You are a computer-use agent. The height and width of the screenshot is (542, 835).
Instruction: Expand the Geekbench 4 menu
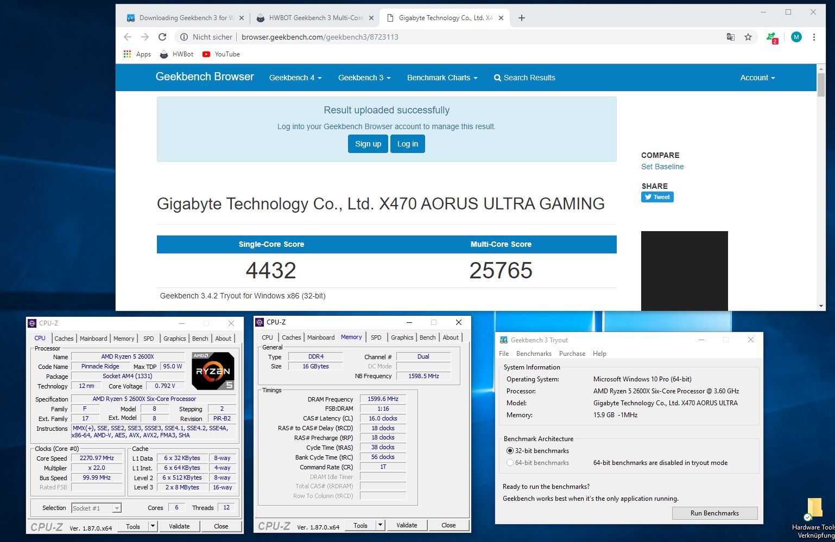[295, 78]
